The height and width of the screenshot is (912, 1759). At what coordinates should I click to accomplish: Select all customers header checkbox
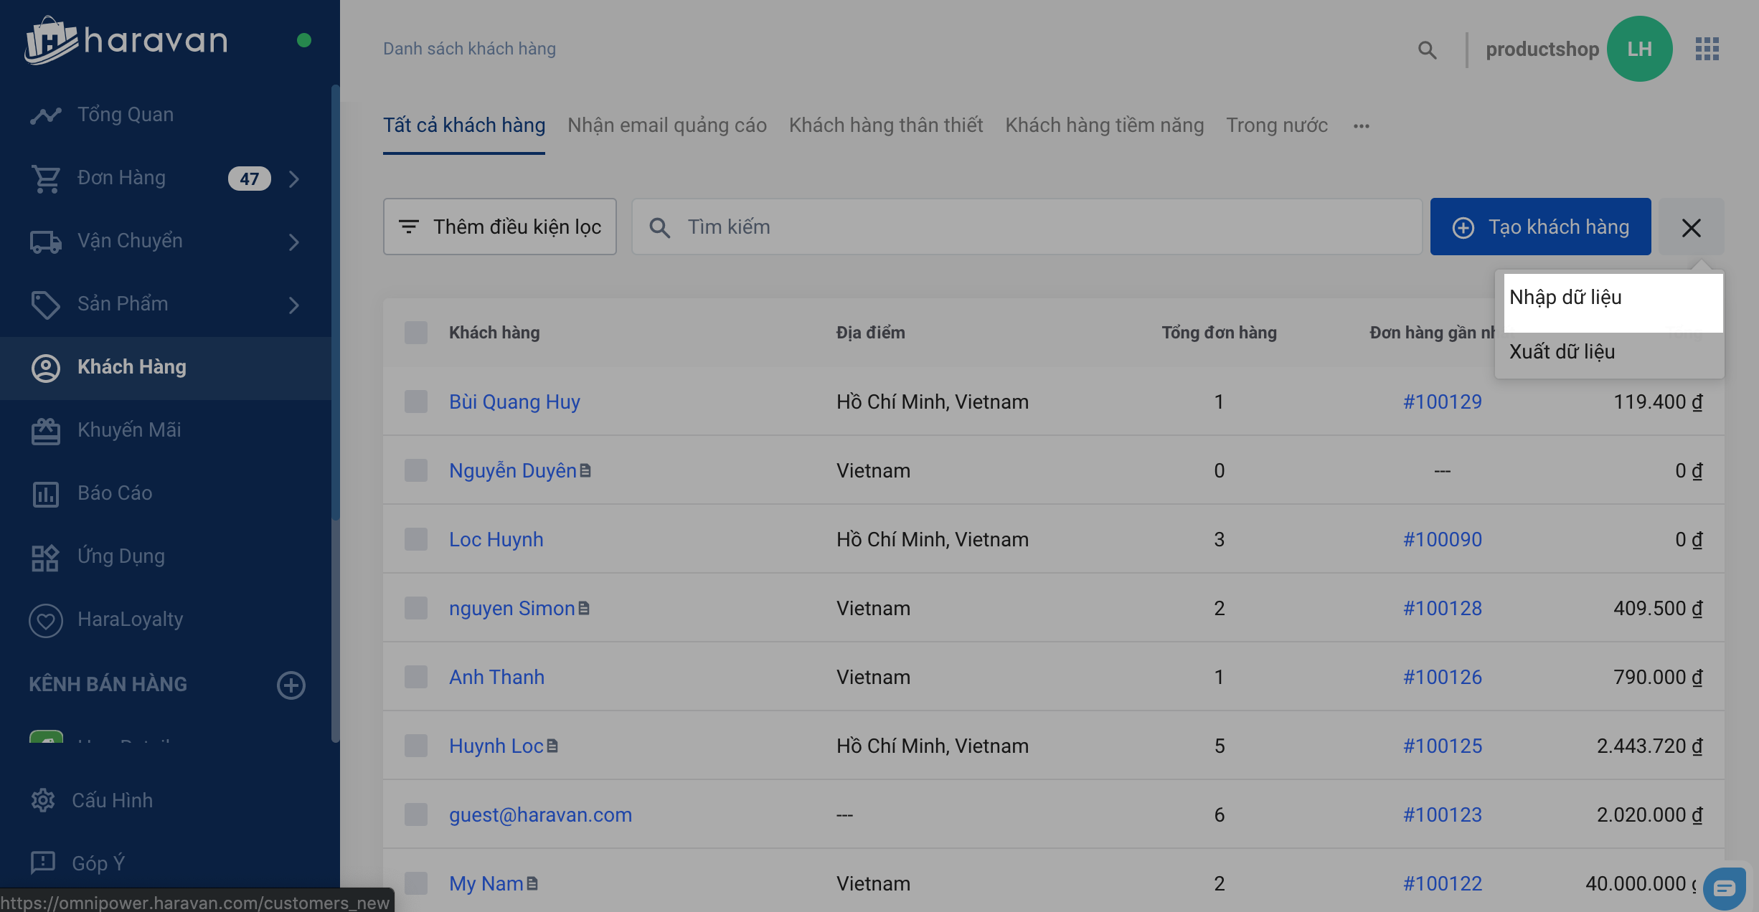[416, 333]
